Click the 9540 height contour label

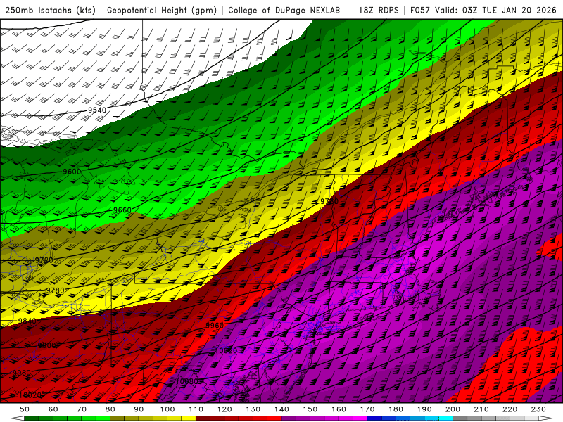coord(97,110)
